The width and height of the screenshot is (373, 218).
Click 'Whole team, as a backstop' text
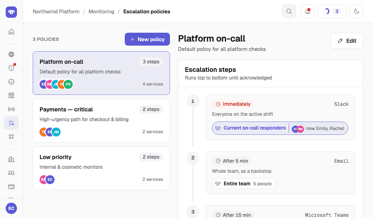pos(242,171)
